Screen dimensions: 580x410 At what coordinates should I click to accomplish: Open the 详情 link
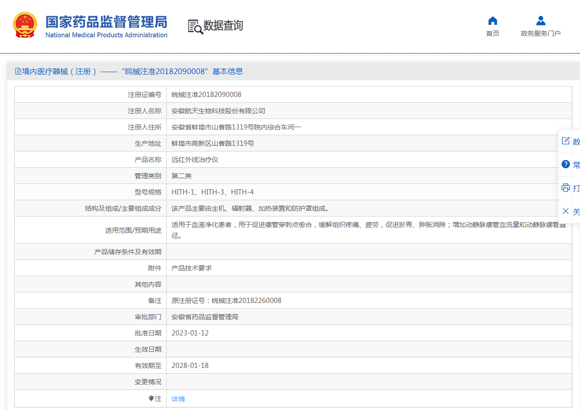click(x=178, y=399)
